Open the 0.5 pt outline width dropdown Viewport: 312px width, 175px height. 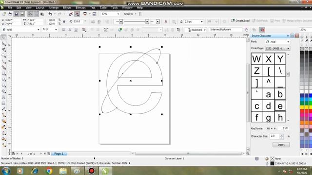click(x=202, y=21)
